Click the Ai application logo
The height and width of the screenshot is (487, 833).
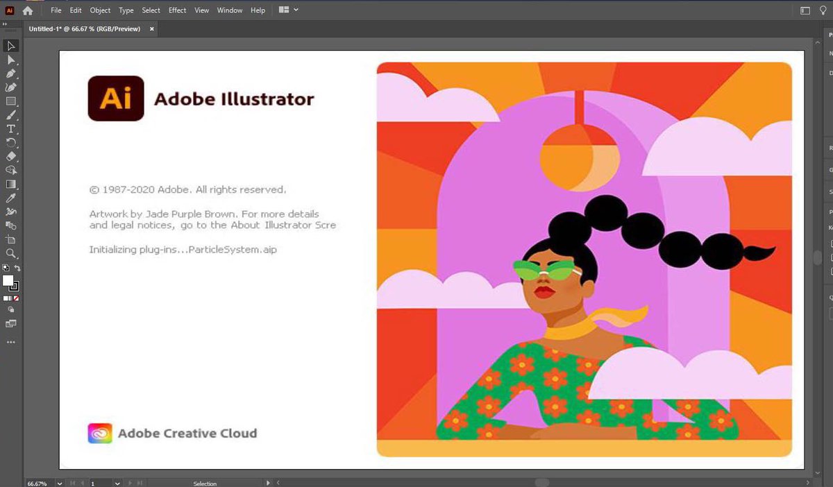[x=10, y=10]
